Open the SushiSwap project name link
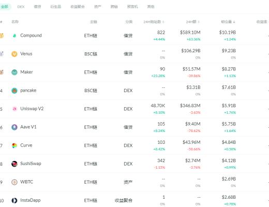The width and height of the screenshot is (269, 207). pos(31,164)
